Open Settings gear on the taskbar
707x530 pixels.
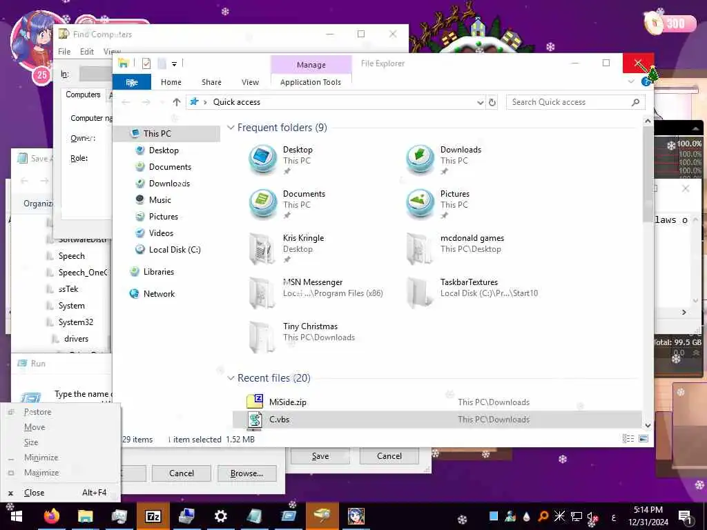(x=220, y=516)
